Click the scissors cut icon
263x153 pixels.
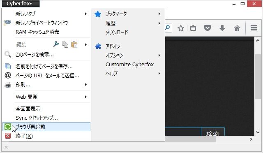pos(56,44)
